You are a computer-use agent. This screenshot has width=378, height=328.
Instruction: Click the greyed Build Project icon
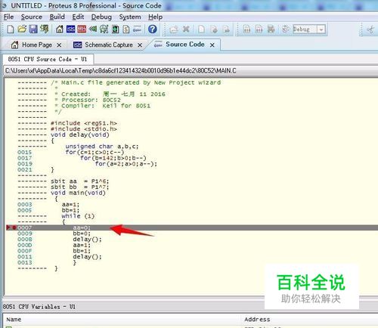[247, 29]
